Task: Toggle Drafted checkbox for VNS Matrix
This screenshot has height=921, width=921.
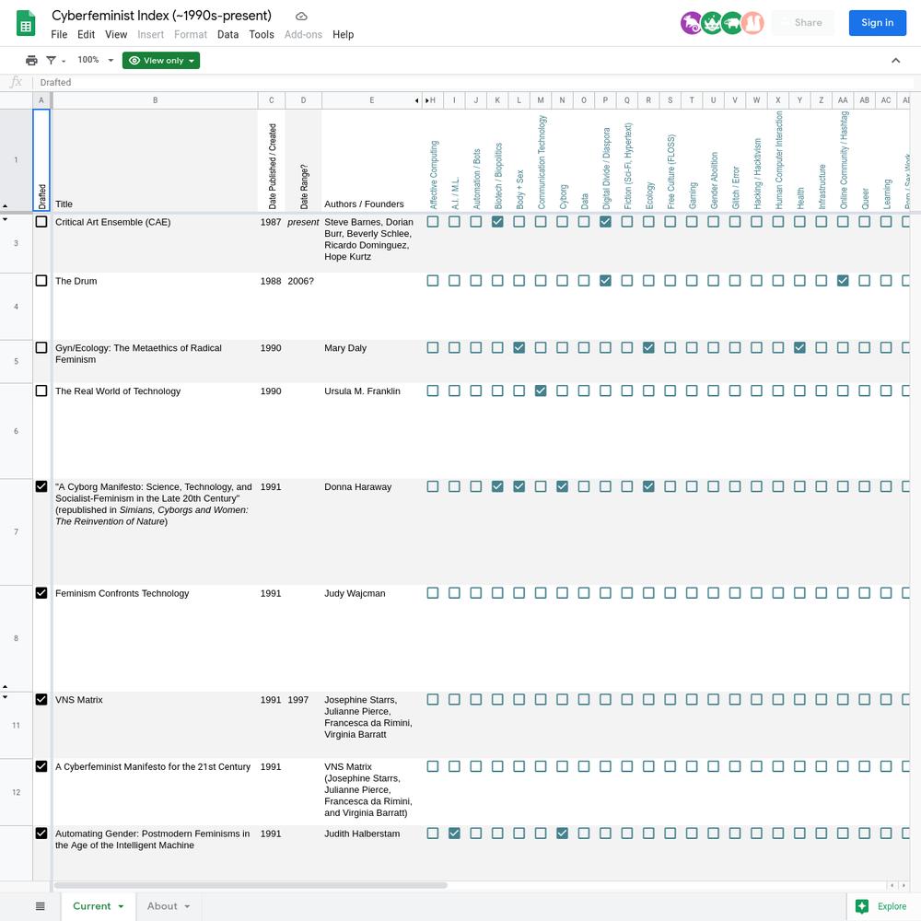Action: 41,700
